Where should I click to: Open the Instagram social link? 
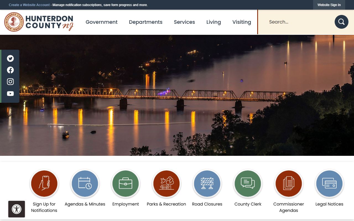click(x=10, y=81)
